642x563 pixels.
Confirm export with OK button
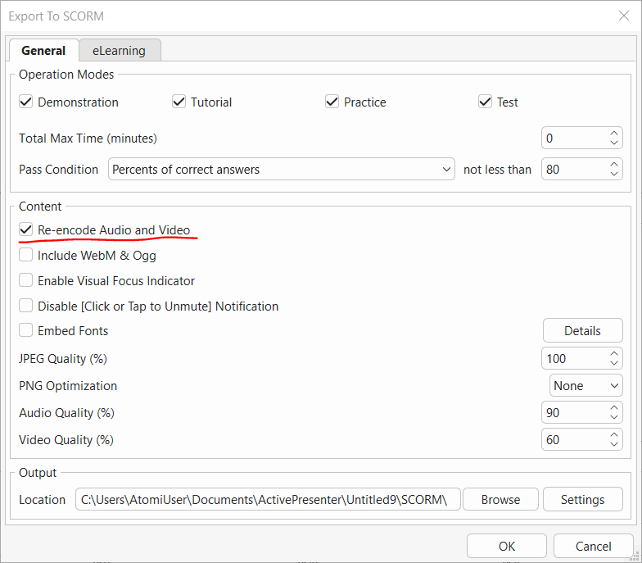506,547
